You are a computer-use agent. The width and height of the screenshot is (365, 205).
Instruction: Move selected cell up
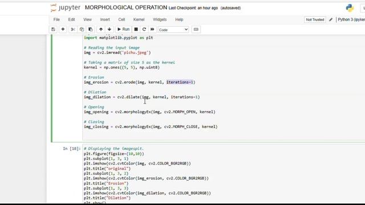(x=101, y=29)
